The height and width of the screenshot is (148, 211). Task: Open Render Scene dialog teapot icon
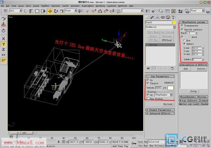point(187,11)
